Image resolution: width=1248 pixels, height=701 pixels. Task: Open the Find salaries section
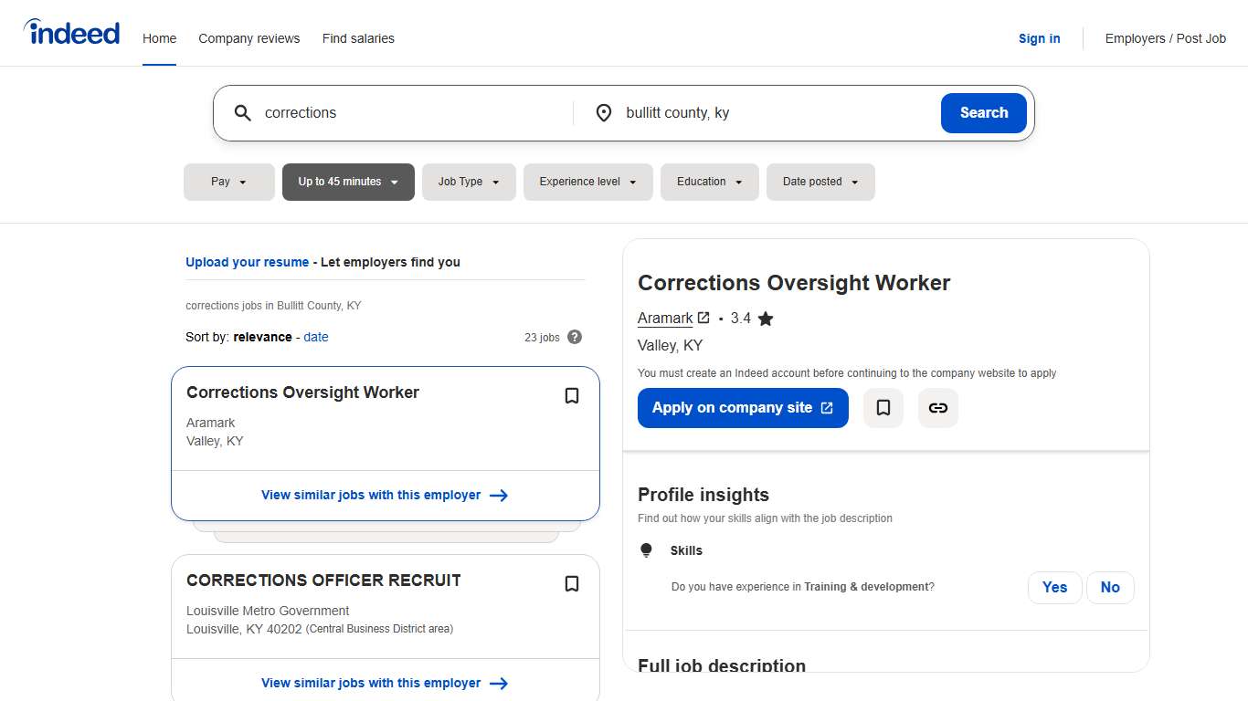[x=358, y=38]
